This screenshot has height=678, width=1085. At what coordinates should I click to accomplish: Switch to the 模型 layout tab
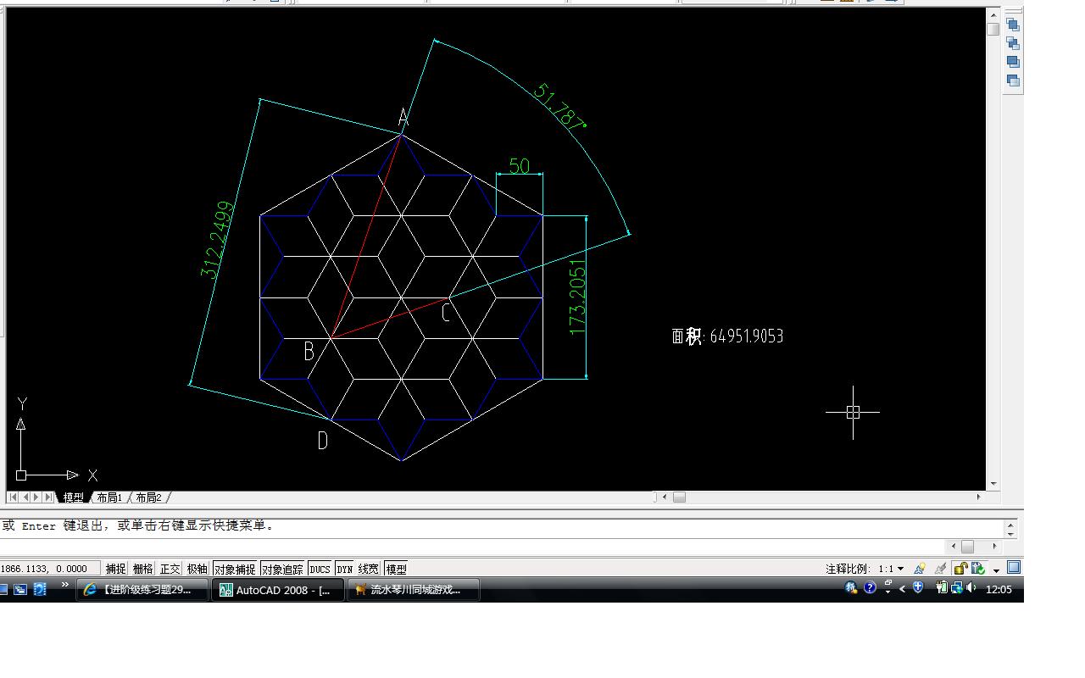74,497
